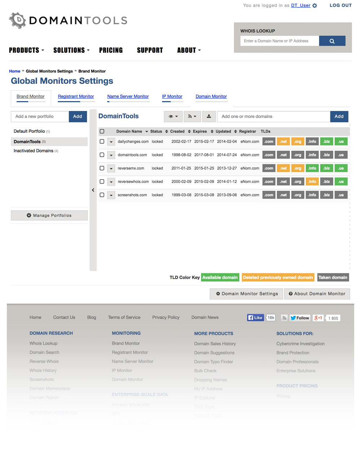361x451 pixels.
Task: Click the green Available domain color key
Action: pyautogui.click(x=220, y=277)
